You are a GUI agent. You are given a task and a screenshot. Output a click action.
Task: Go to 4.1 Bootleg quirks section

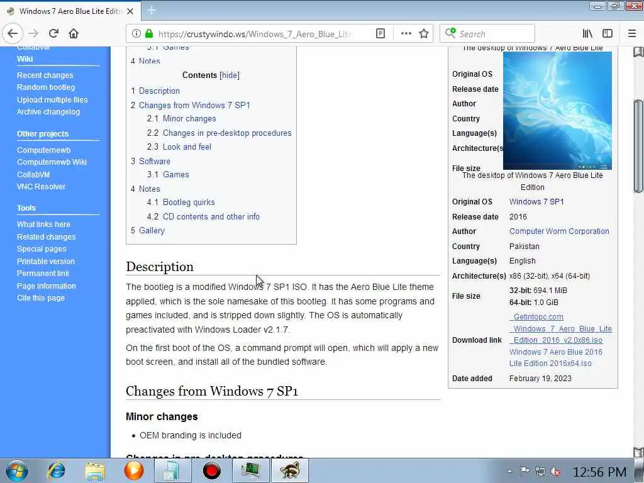pos(180,203)
